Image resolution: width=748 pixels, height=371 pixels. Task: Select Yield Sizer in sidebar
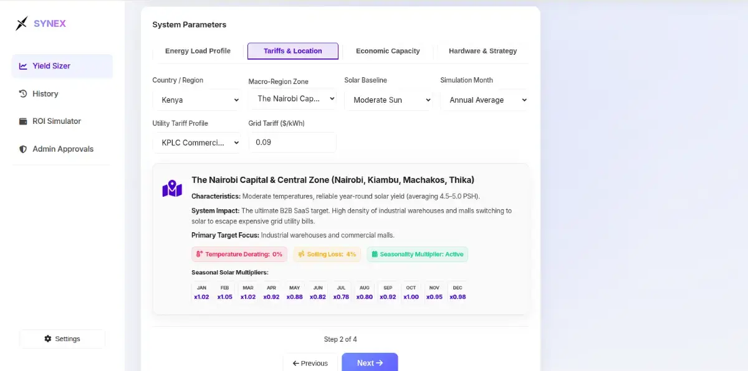tap(62, 66)
